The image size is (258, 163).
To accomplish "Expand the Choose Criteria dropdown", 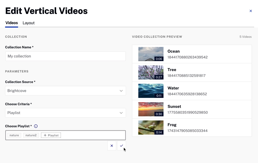I will pos(65,113).
